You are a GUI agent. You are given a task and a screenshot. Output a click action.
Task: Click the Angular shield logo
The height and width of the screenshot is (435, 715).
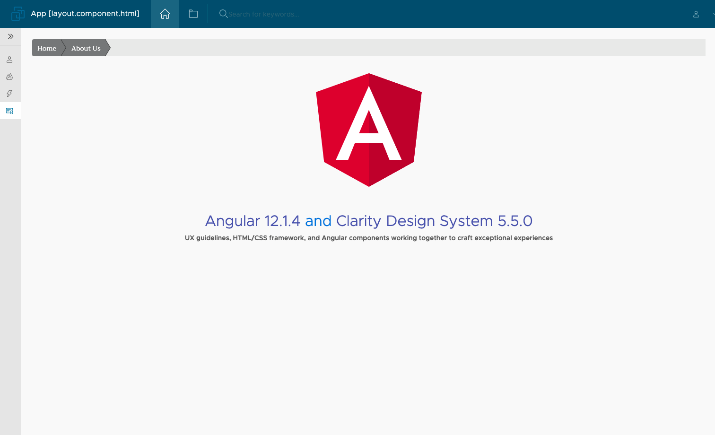click(369, 130)
